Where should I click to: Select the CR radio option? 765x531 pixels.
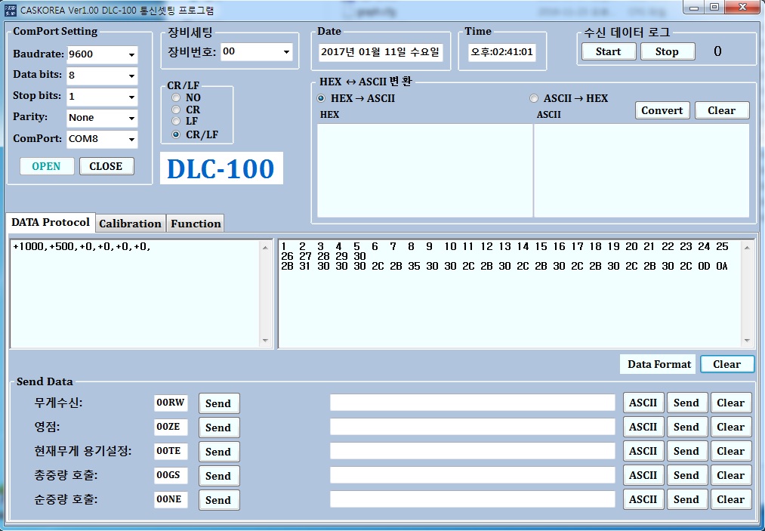pos(176,110)
